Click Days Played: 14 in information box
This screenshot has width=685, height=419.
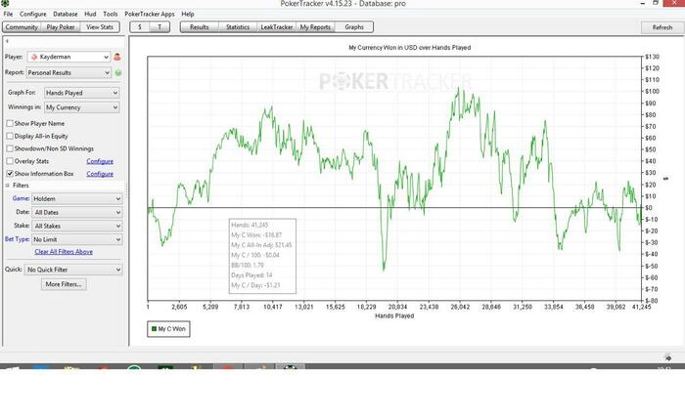pyautogui.click(x=251, y=275)
